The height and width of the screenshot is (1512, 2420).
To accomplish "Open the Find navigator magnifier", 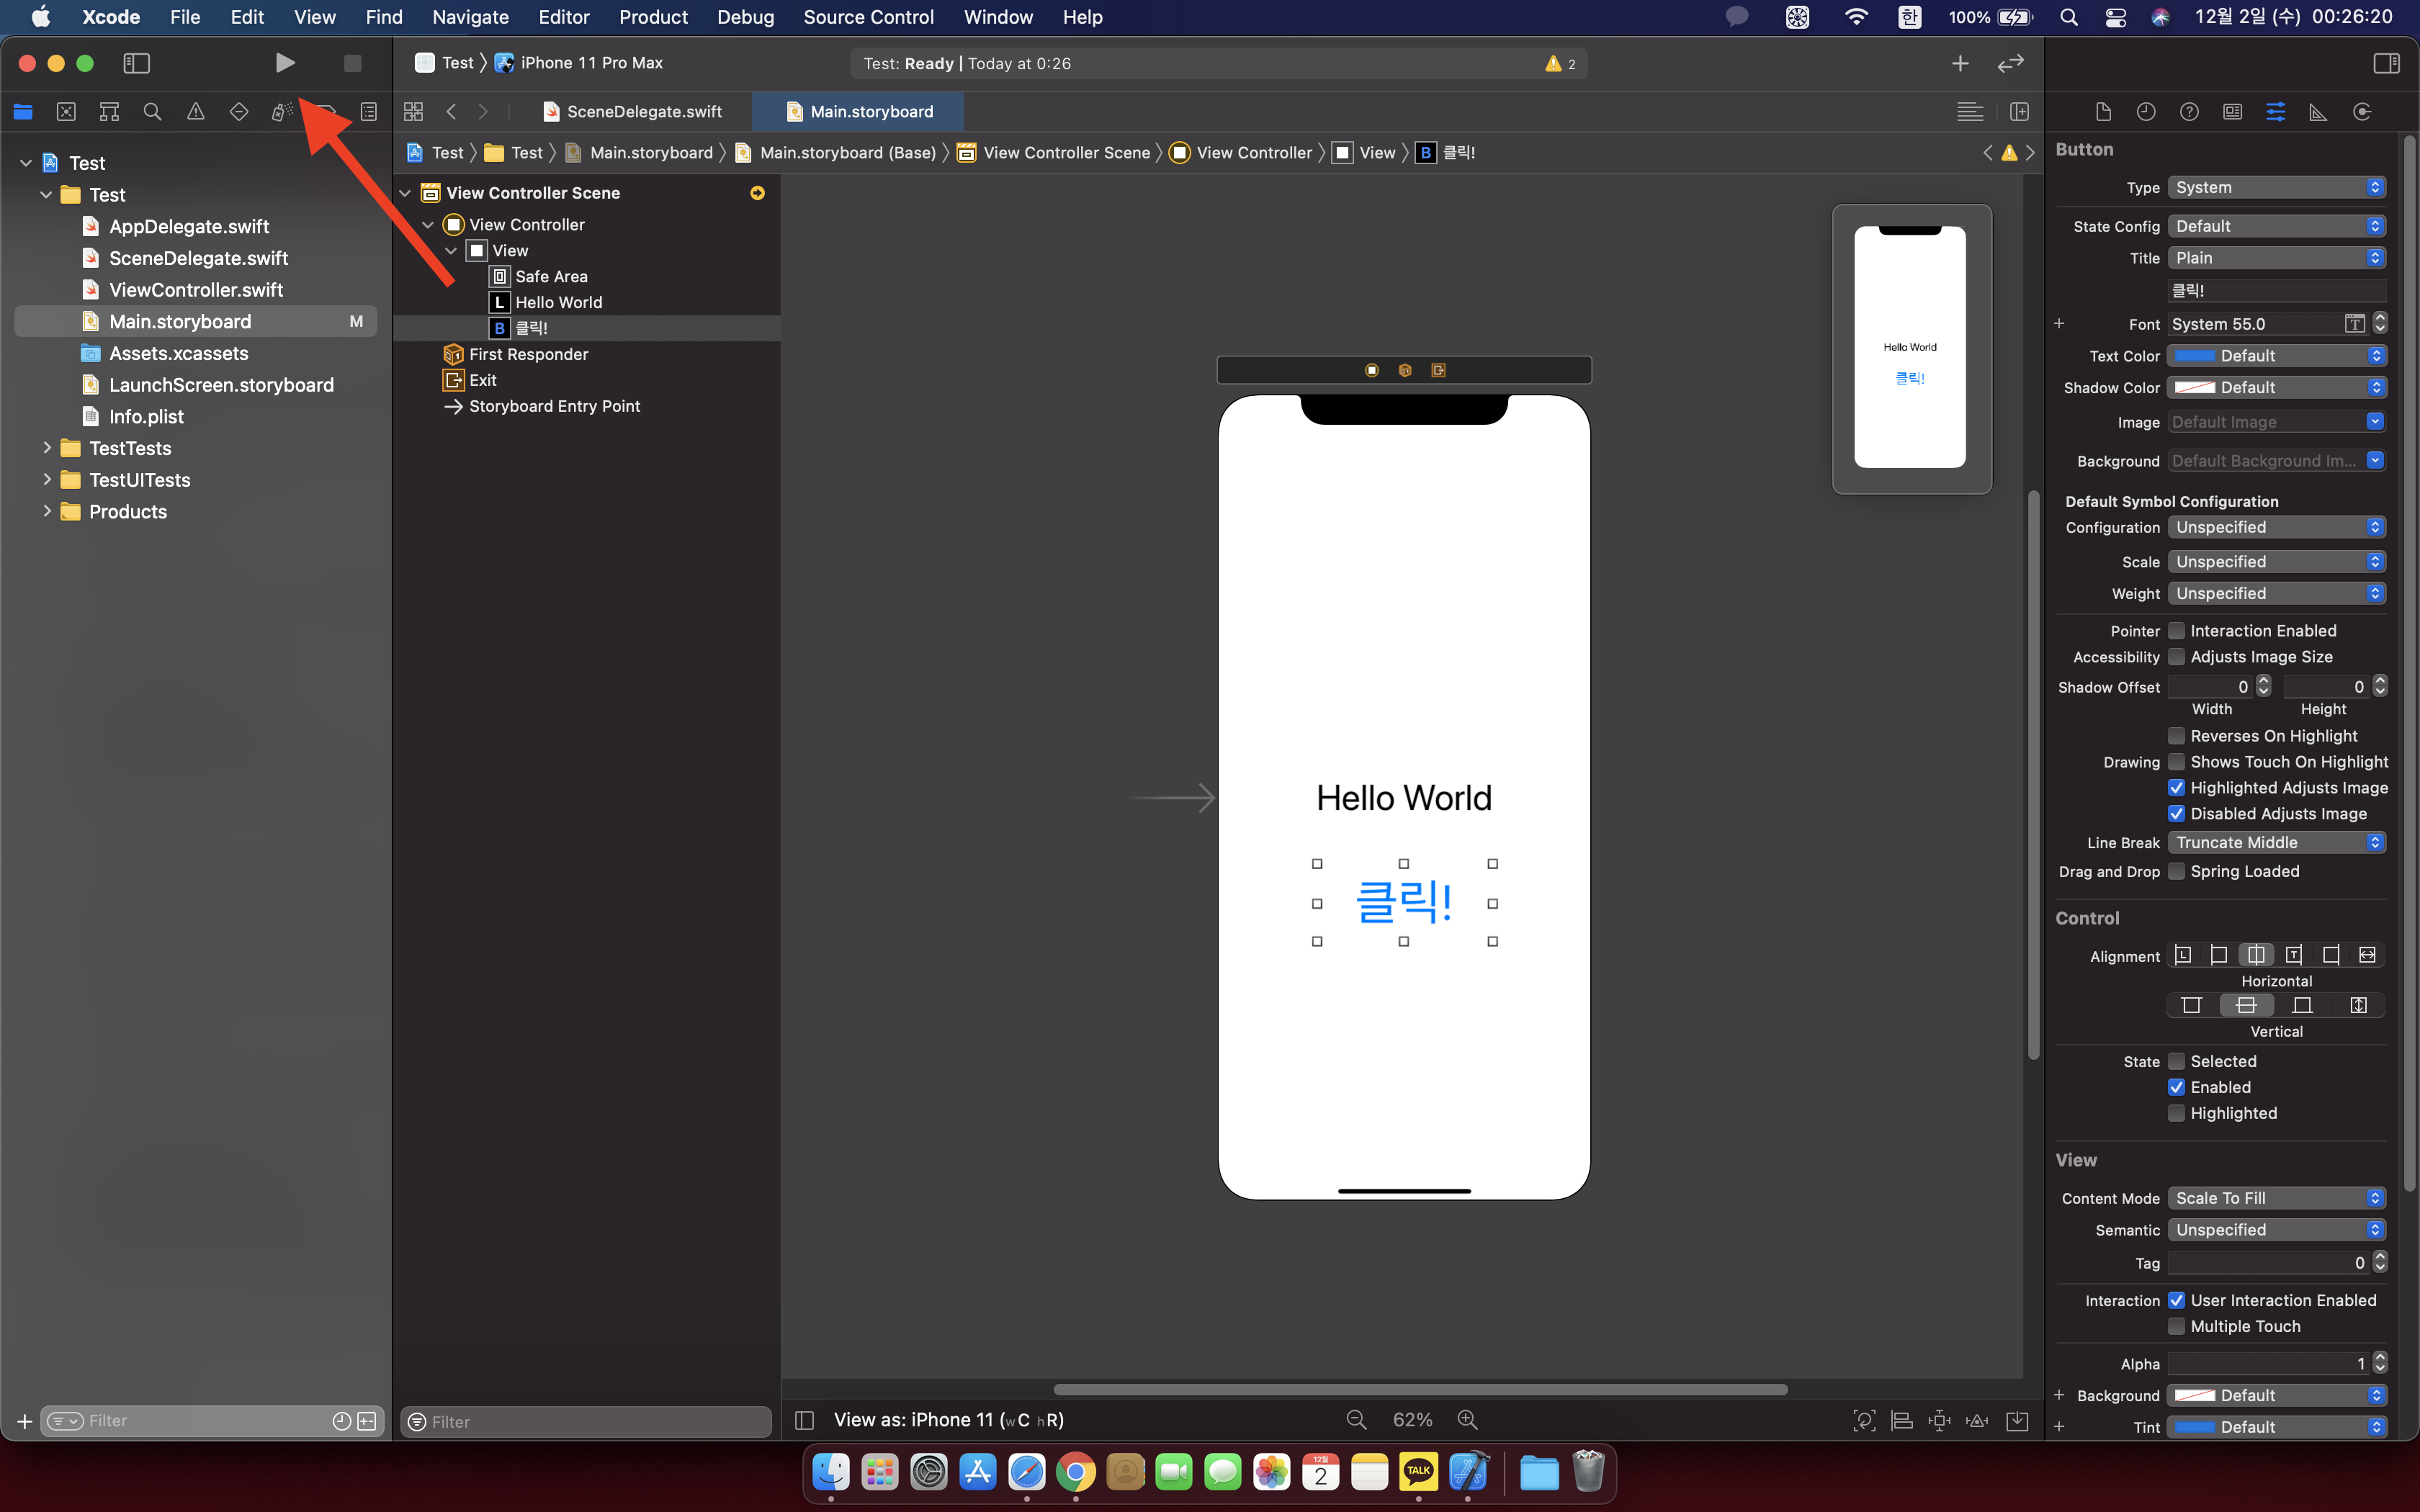I will 152,112.
